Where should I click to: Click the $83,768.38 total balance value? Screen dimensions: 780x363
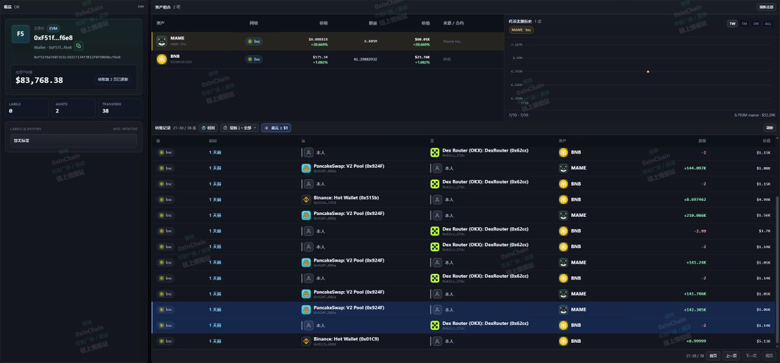coord(39,80)
